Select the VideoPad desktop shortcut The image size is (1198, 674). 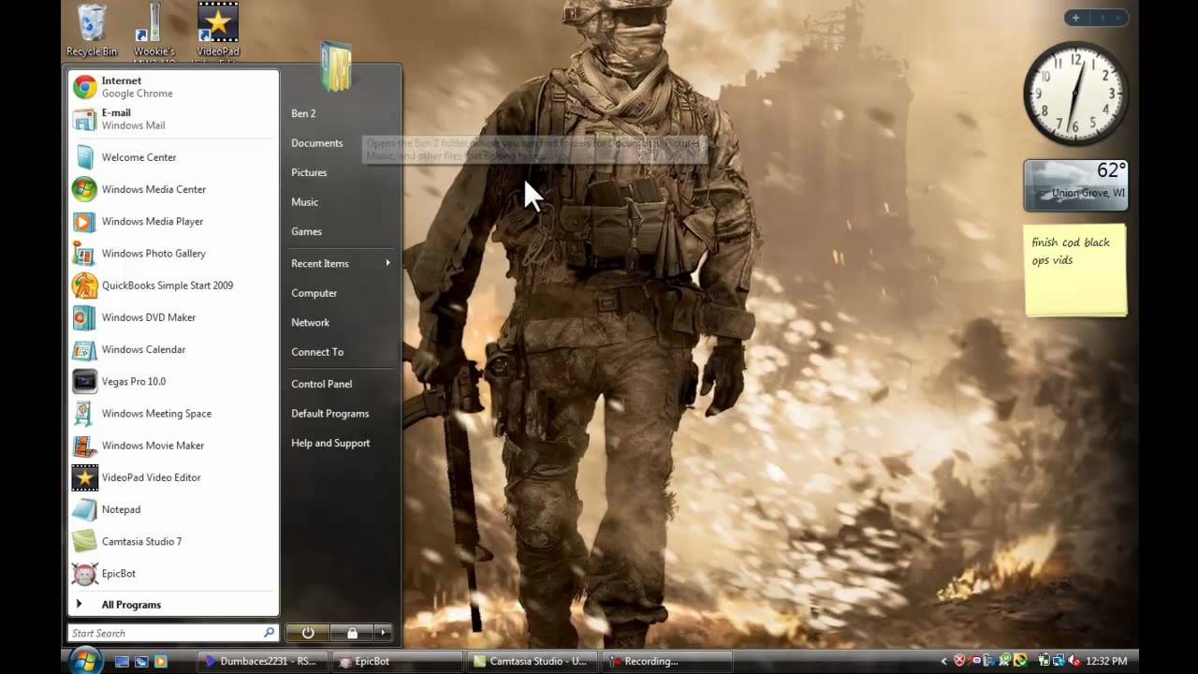(217, 31)
